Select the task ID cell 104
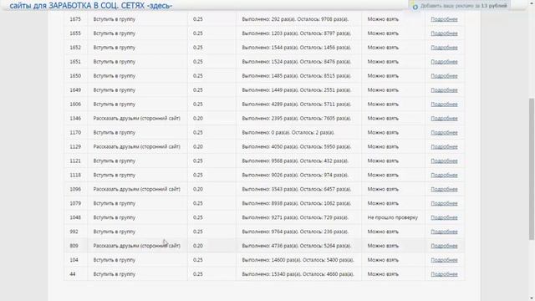 [x=75, y=260]
